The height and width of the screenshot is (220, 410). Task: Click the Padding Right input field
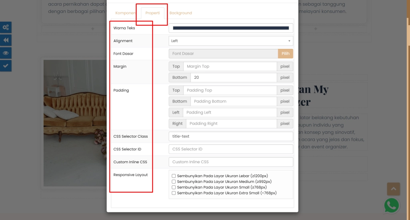pyautogui.click(x=231, y=124)
